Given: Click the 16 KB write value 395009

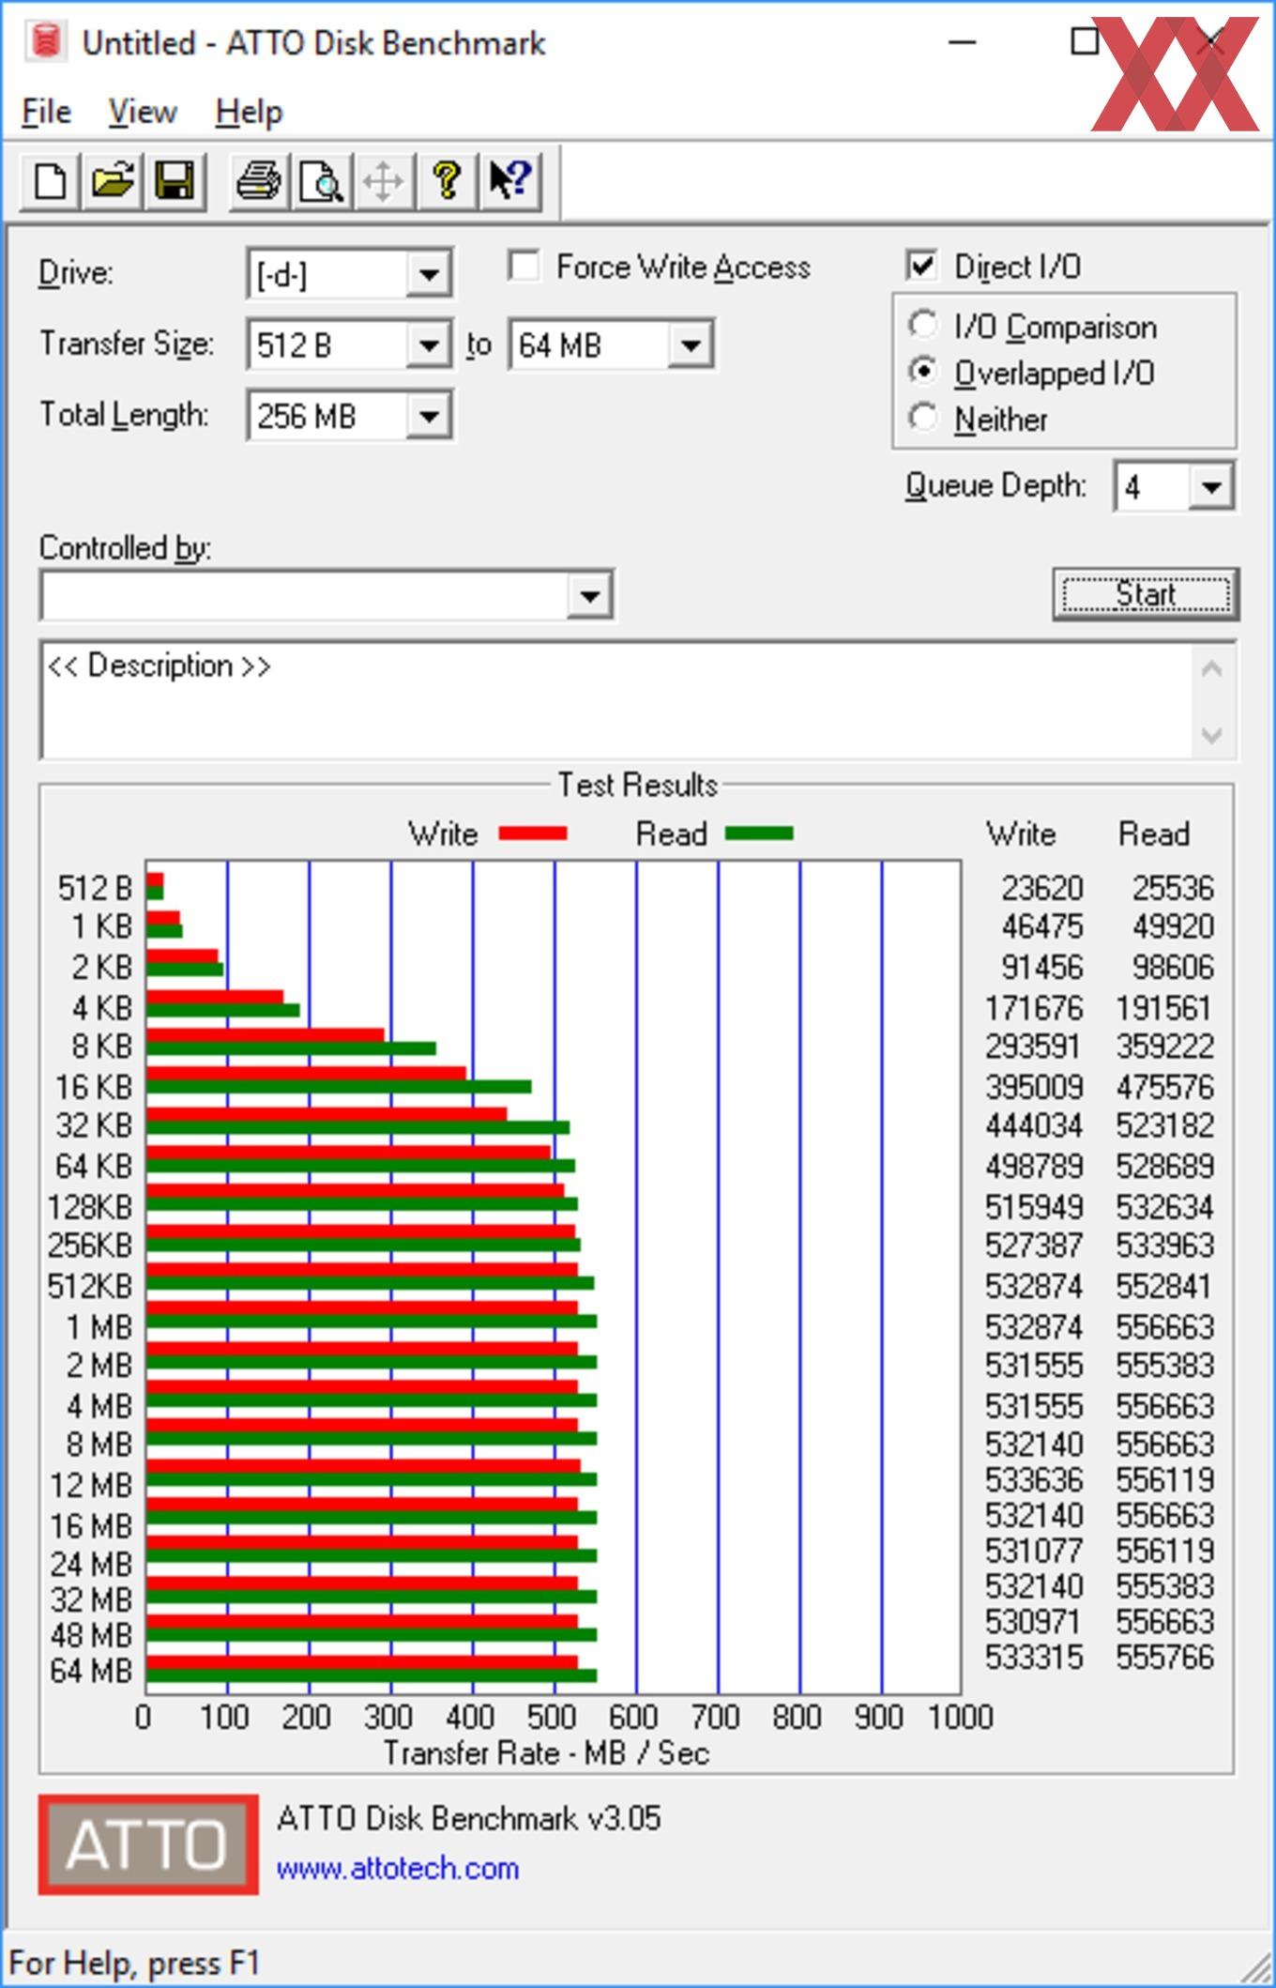Looking at the screenshot, I should 1034,1087.
